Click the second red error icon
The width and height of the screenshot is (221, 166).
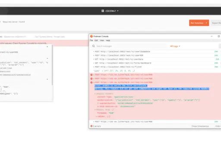pos(92,79)
